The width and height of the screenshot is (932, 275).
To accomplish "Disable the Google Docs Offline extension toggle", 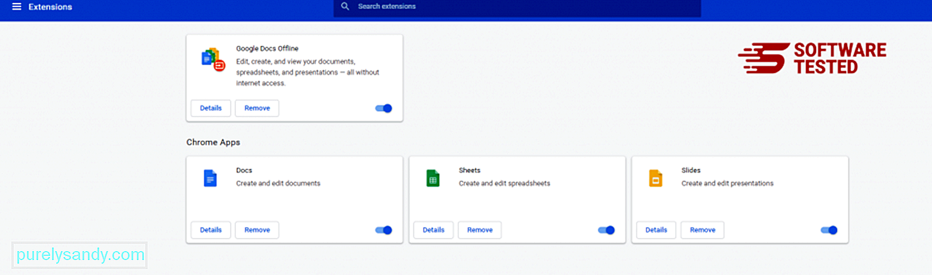I will (x=384, y=108).
